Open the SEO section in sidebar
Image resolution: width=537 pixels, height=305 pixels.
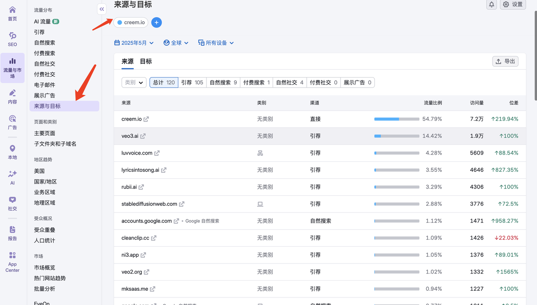click(13, 39)
